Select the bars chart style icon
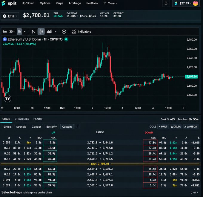The width and height of the screenshot is (203, 197). 33,31
